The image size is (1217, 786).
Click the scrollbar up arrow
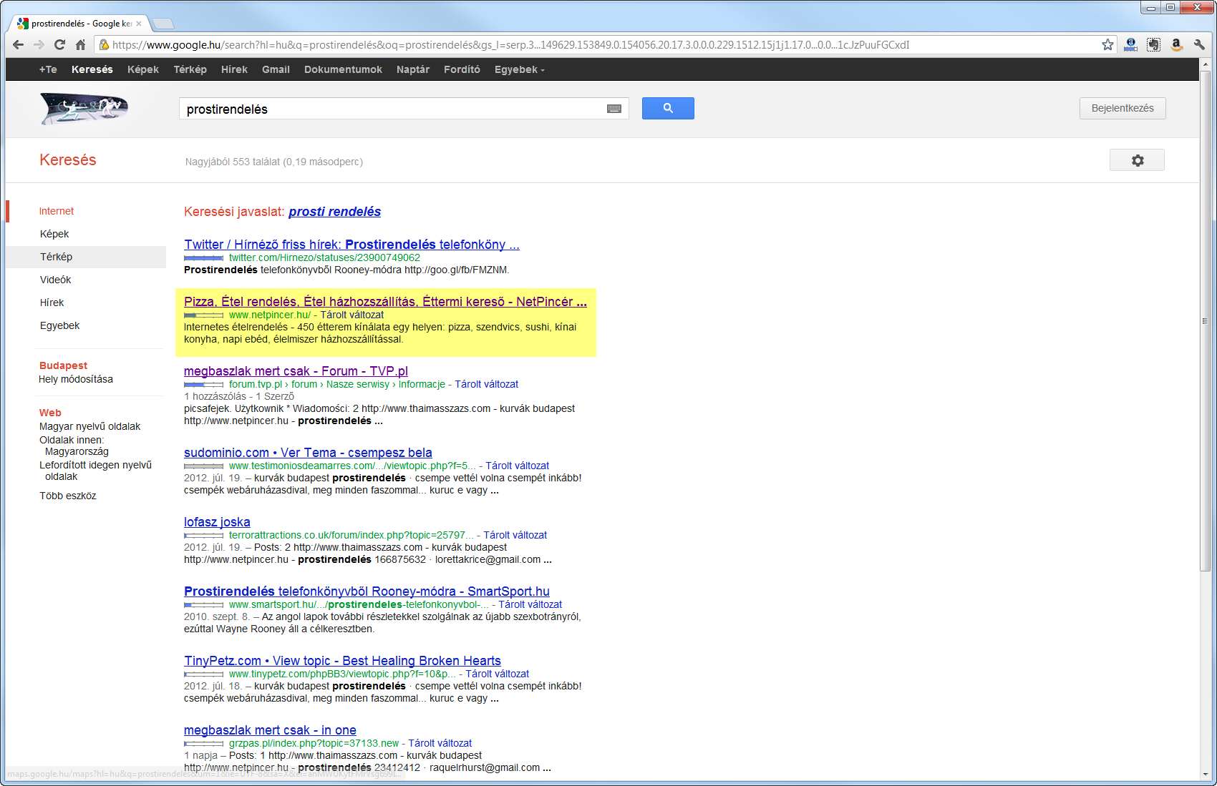pos(1206,64)
